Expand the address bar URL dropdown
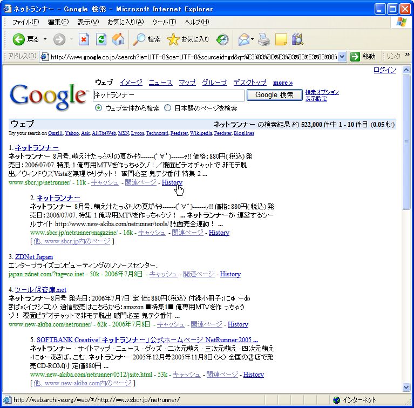The width and height of the screenshot is (414, 408). point(342,57)
